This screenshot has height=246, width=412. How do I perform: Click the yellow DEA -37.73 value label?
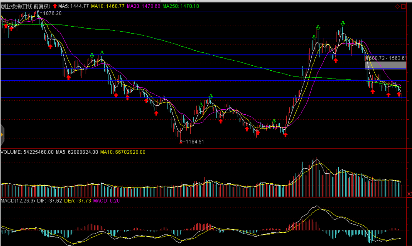tap(78, 201)
